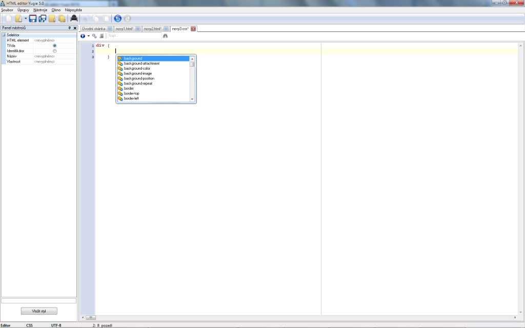
Task: Click editor horizontal scroll-right arrow
Action: click(x=515, y=317)
